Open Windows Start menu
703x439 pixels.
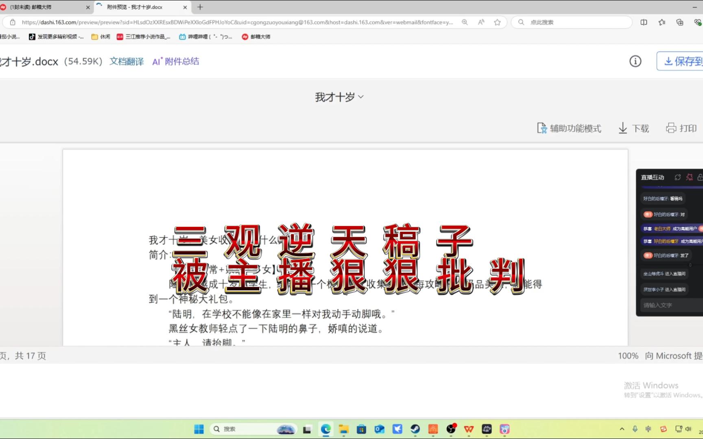point(199,429)
